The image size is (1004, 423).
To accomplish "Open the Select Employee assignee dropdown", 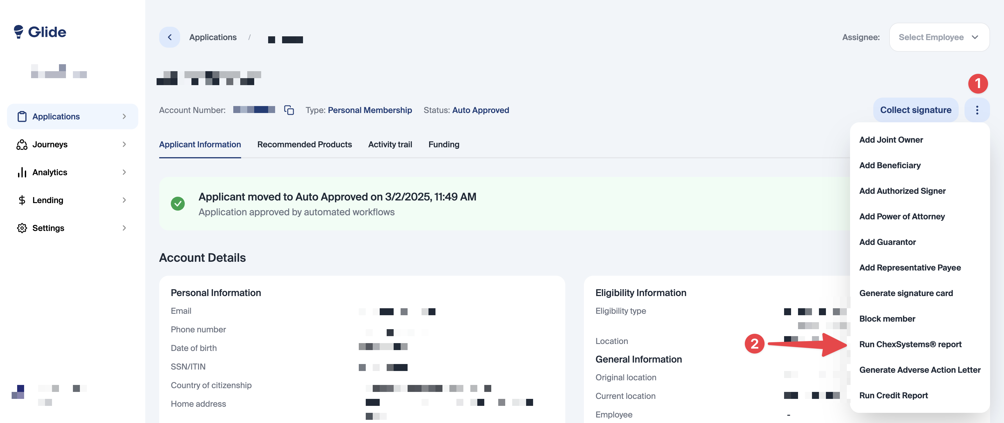I will tap(939, 37).
